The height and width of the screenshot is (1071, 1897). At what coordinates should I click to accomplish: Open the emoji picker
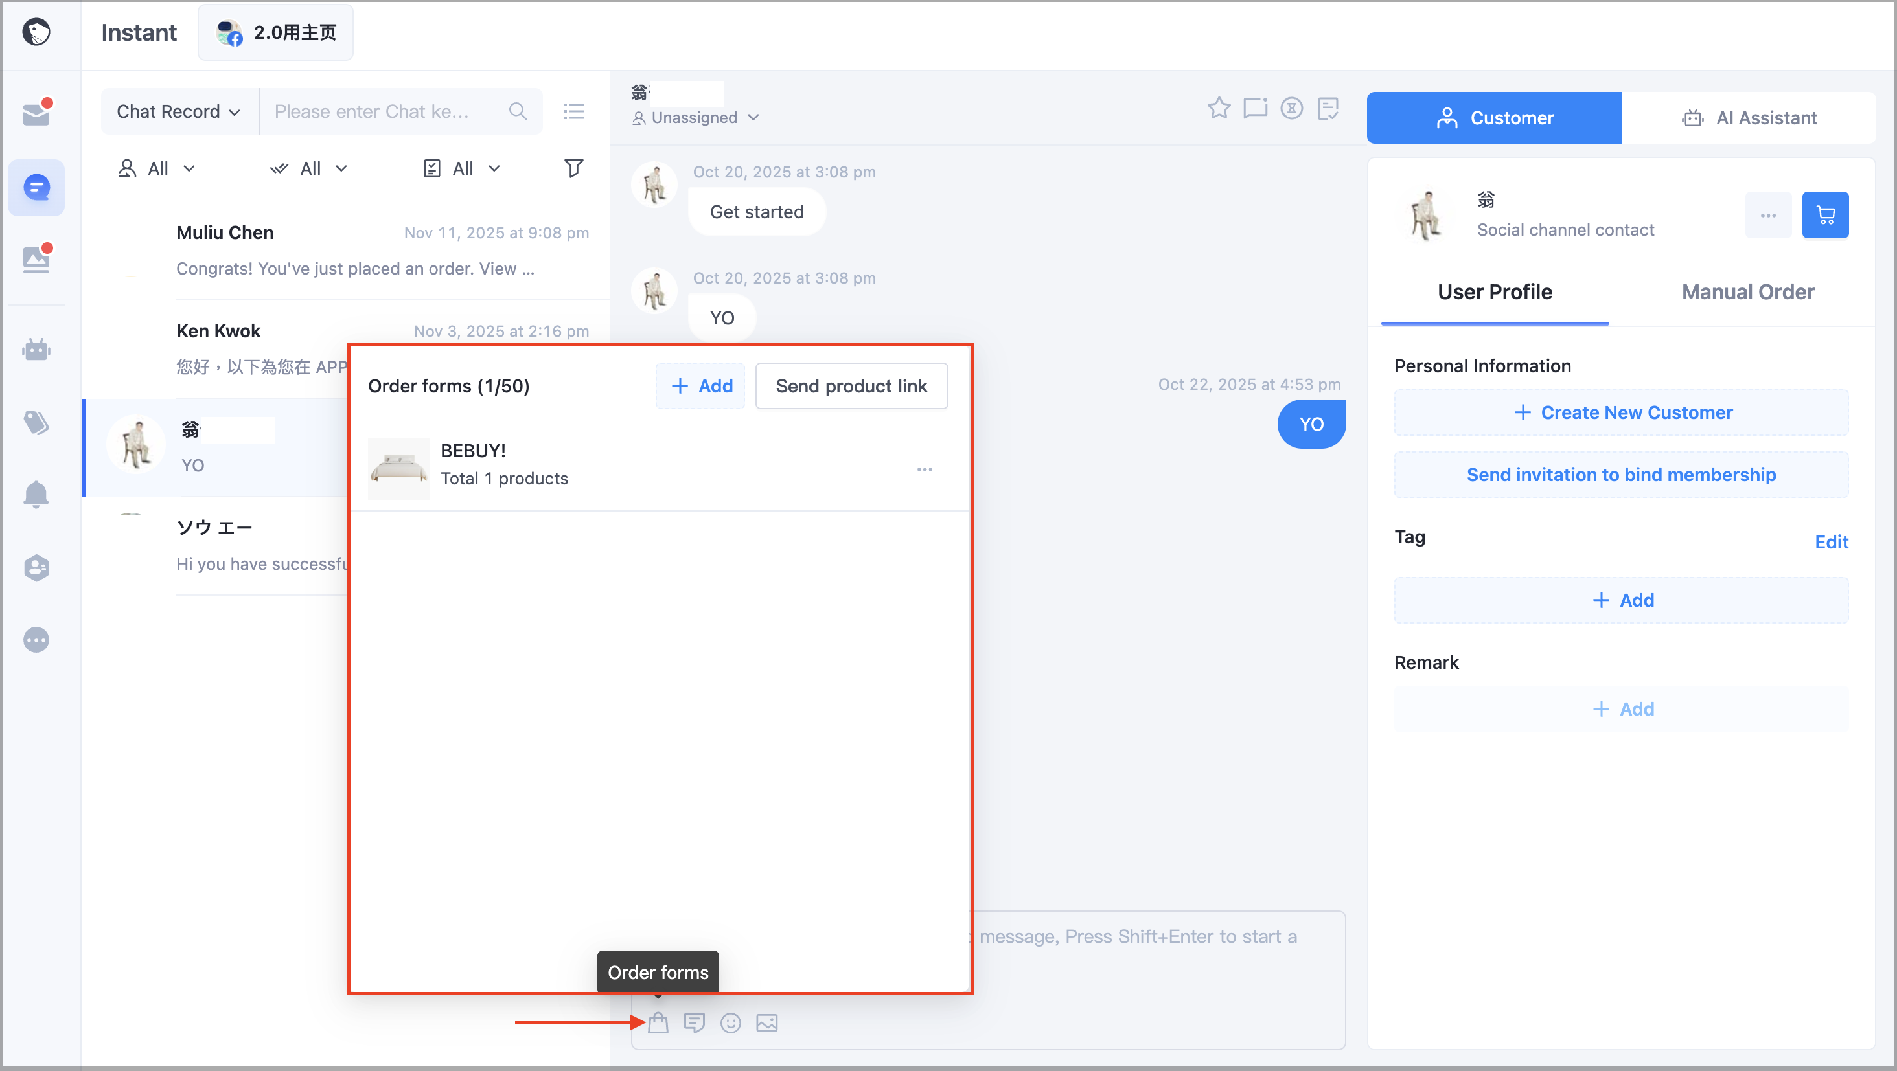coord(731,1022)
